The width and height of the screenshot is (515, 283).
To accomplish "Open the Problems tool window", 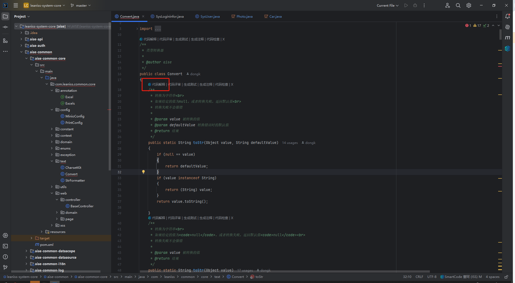I will (x=5, y=257).
